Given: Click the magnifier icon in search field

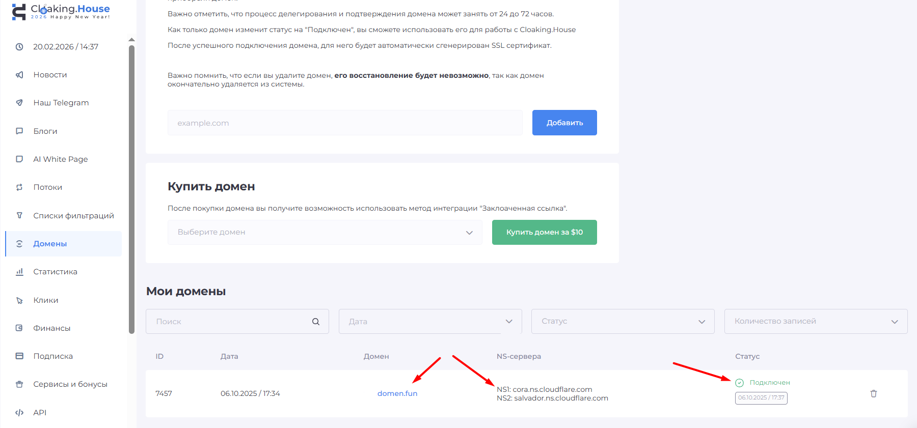Looking at the screenshot, I should point(316,322).
